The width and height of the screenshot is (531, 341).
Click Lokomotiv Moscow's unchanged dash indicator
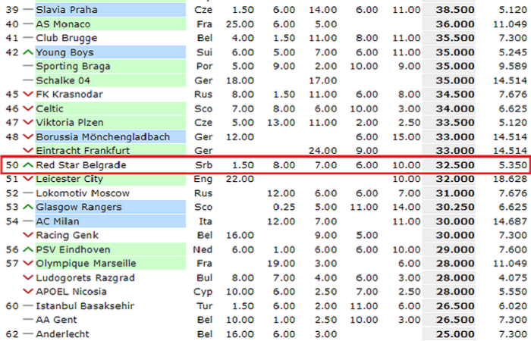point(28,193)
